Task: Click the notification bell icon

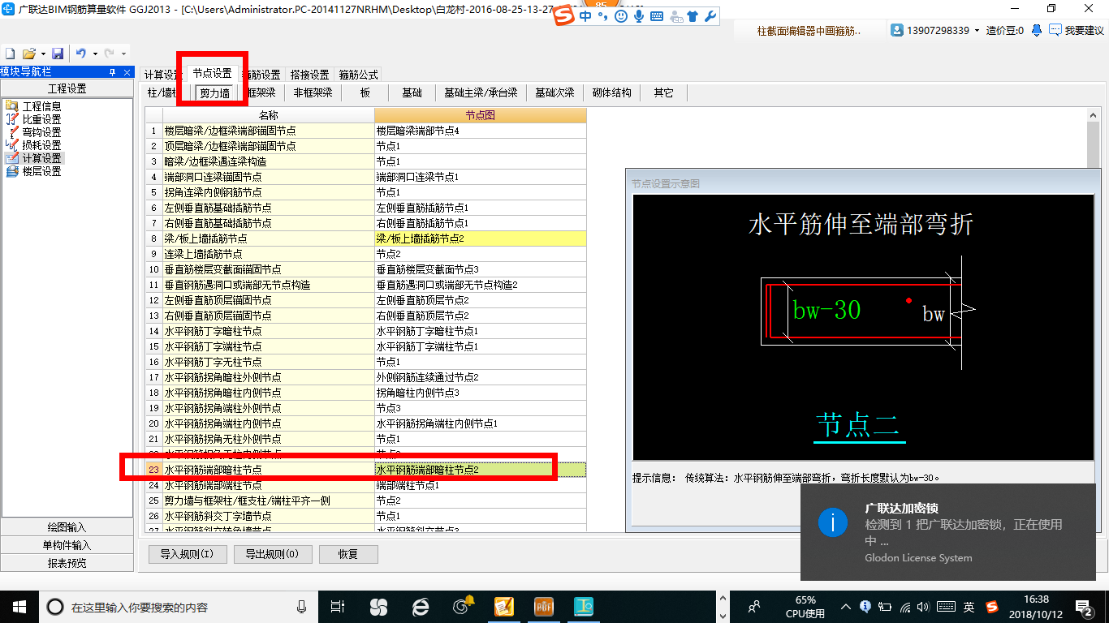Action: (1037, 30)
